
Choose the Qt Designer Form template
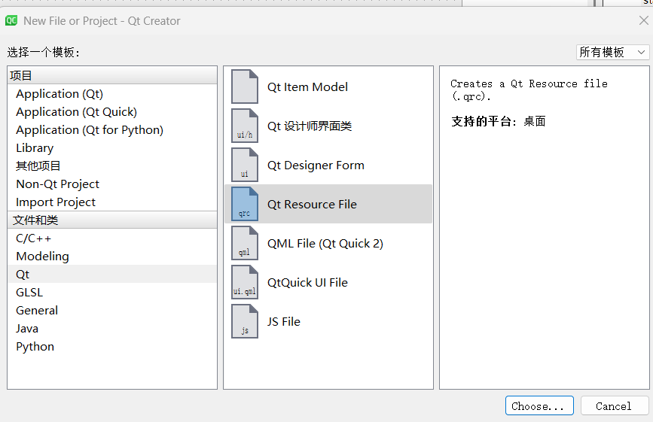click(328, 165)
